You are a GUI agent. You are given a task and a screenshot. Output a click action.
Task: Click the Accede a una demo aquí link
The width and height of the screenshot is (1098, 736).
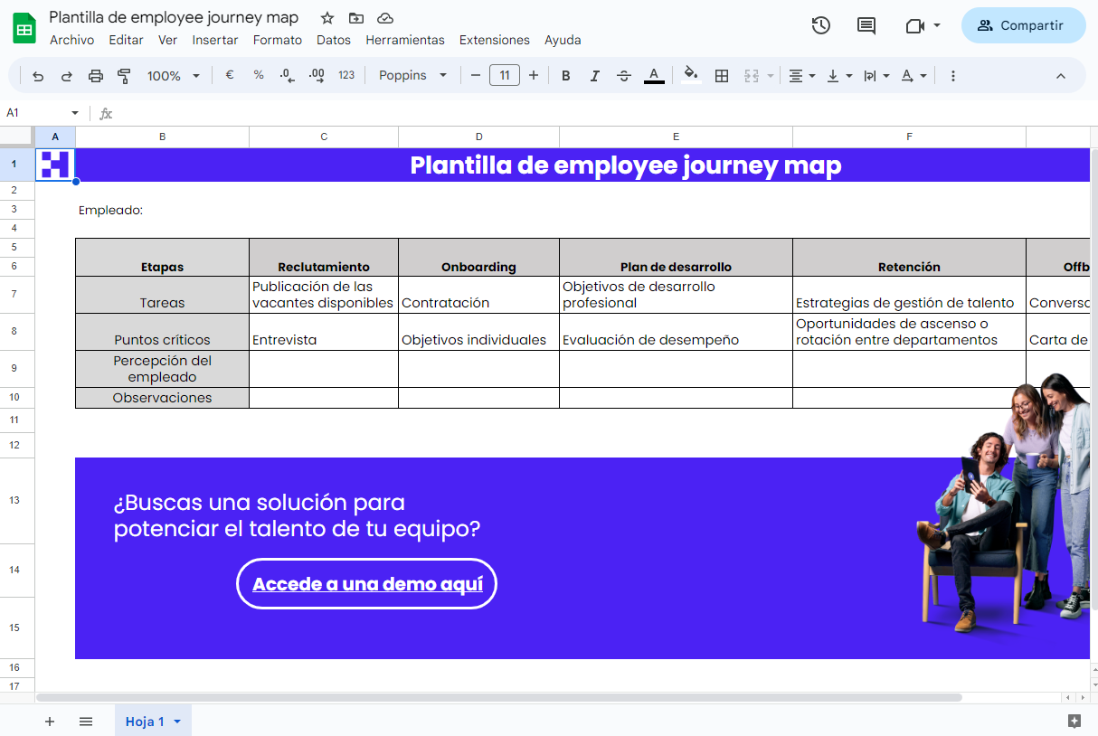click(365, 583)
